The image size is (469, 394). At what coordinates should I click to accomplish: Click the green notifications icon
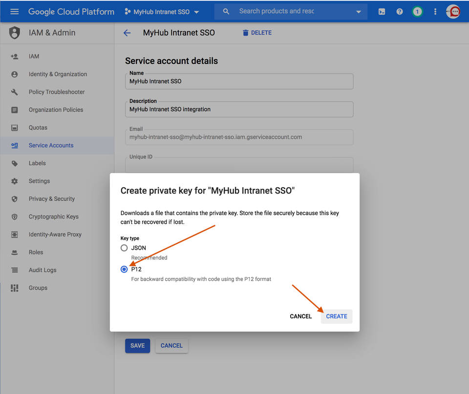pyautogui.click(x=417, y=11)
